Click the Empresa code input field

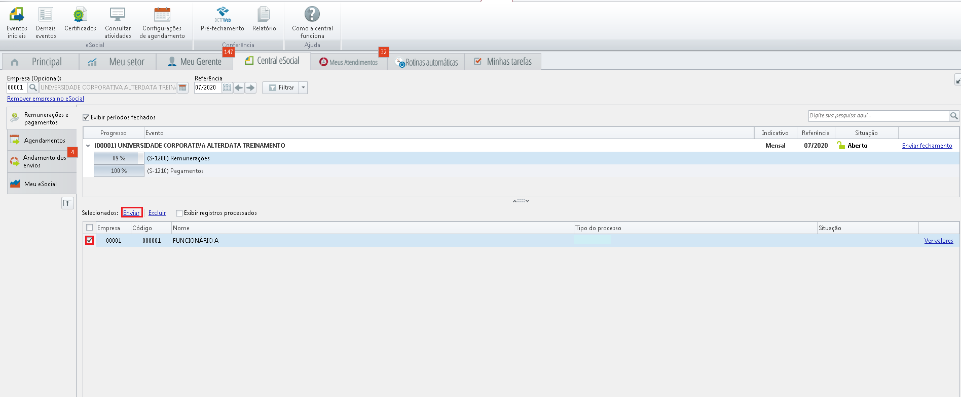[17, 87]
